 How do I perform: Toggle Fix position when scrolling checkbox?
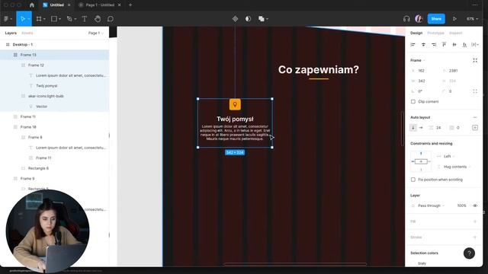(x=413, y=180)
